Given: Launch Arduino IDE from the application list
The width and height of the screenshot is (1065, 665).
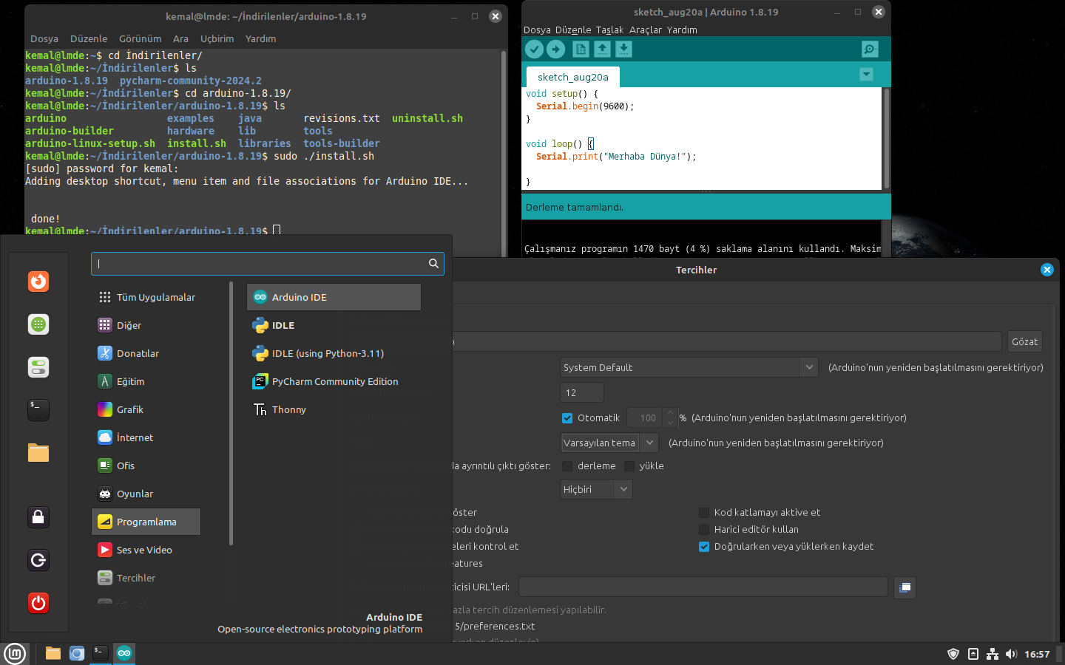Looking at the screenshot, I should 334,297.
